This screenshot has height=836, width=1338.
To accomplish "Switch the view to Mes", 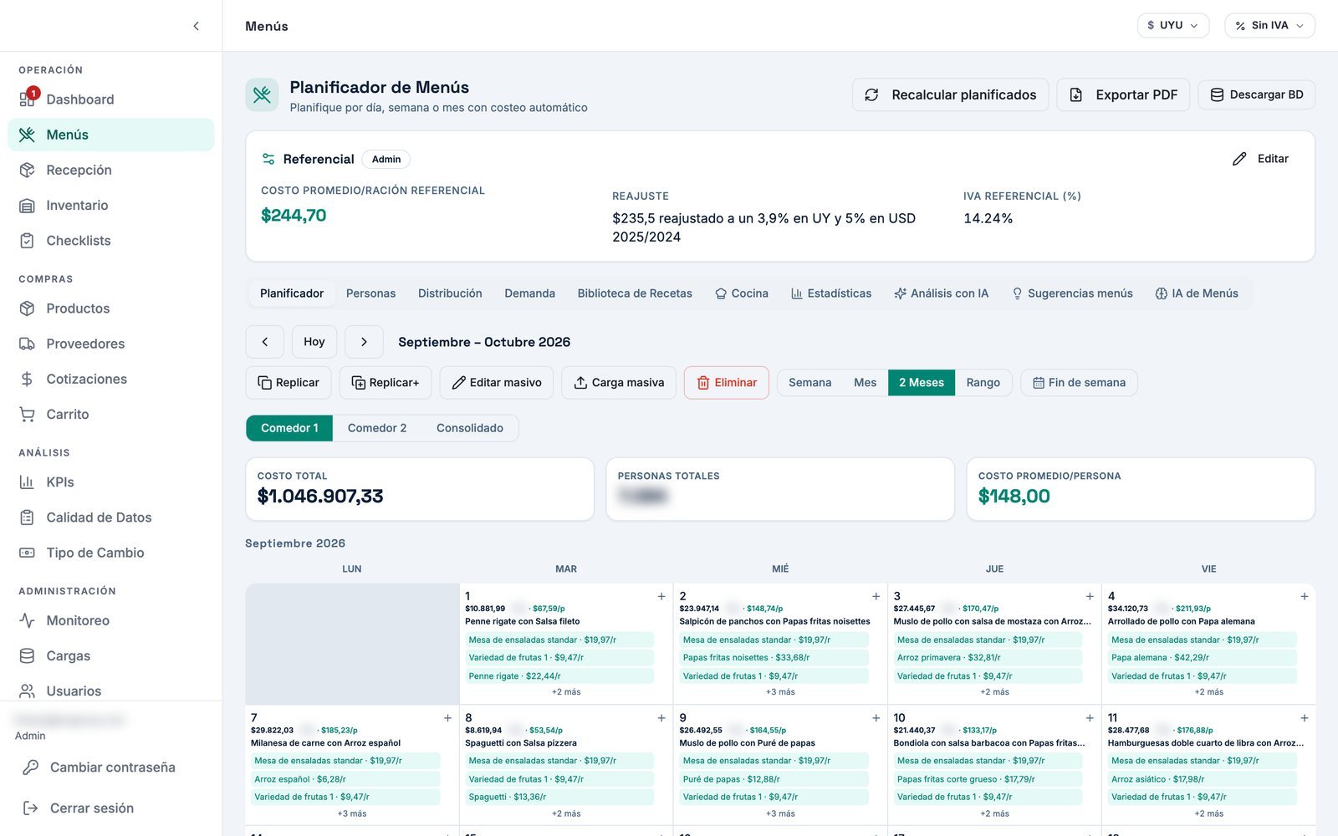I will 865,383.
